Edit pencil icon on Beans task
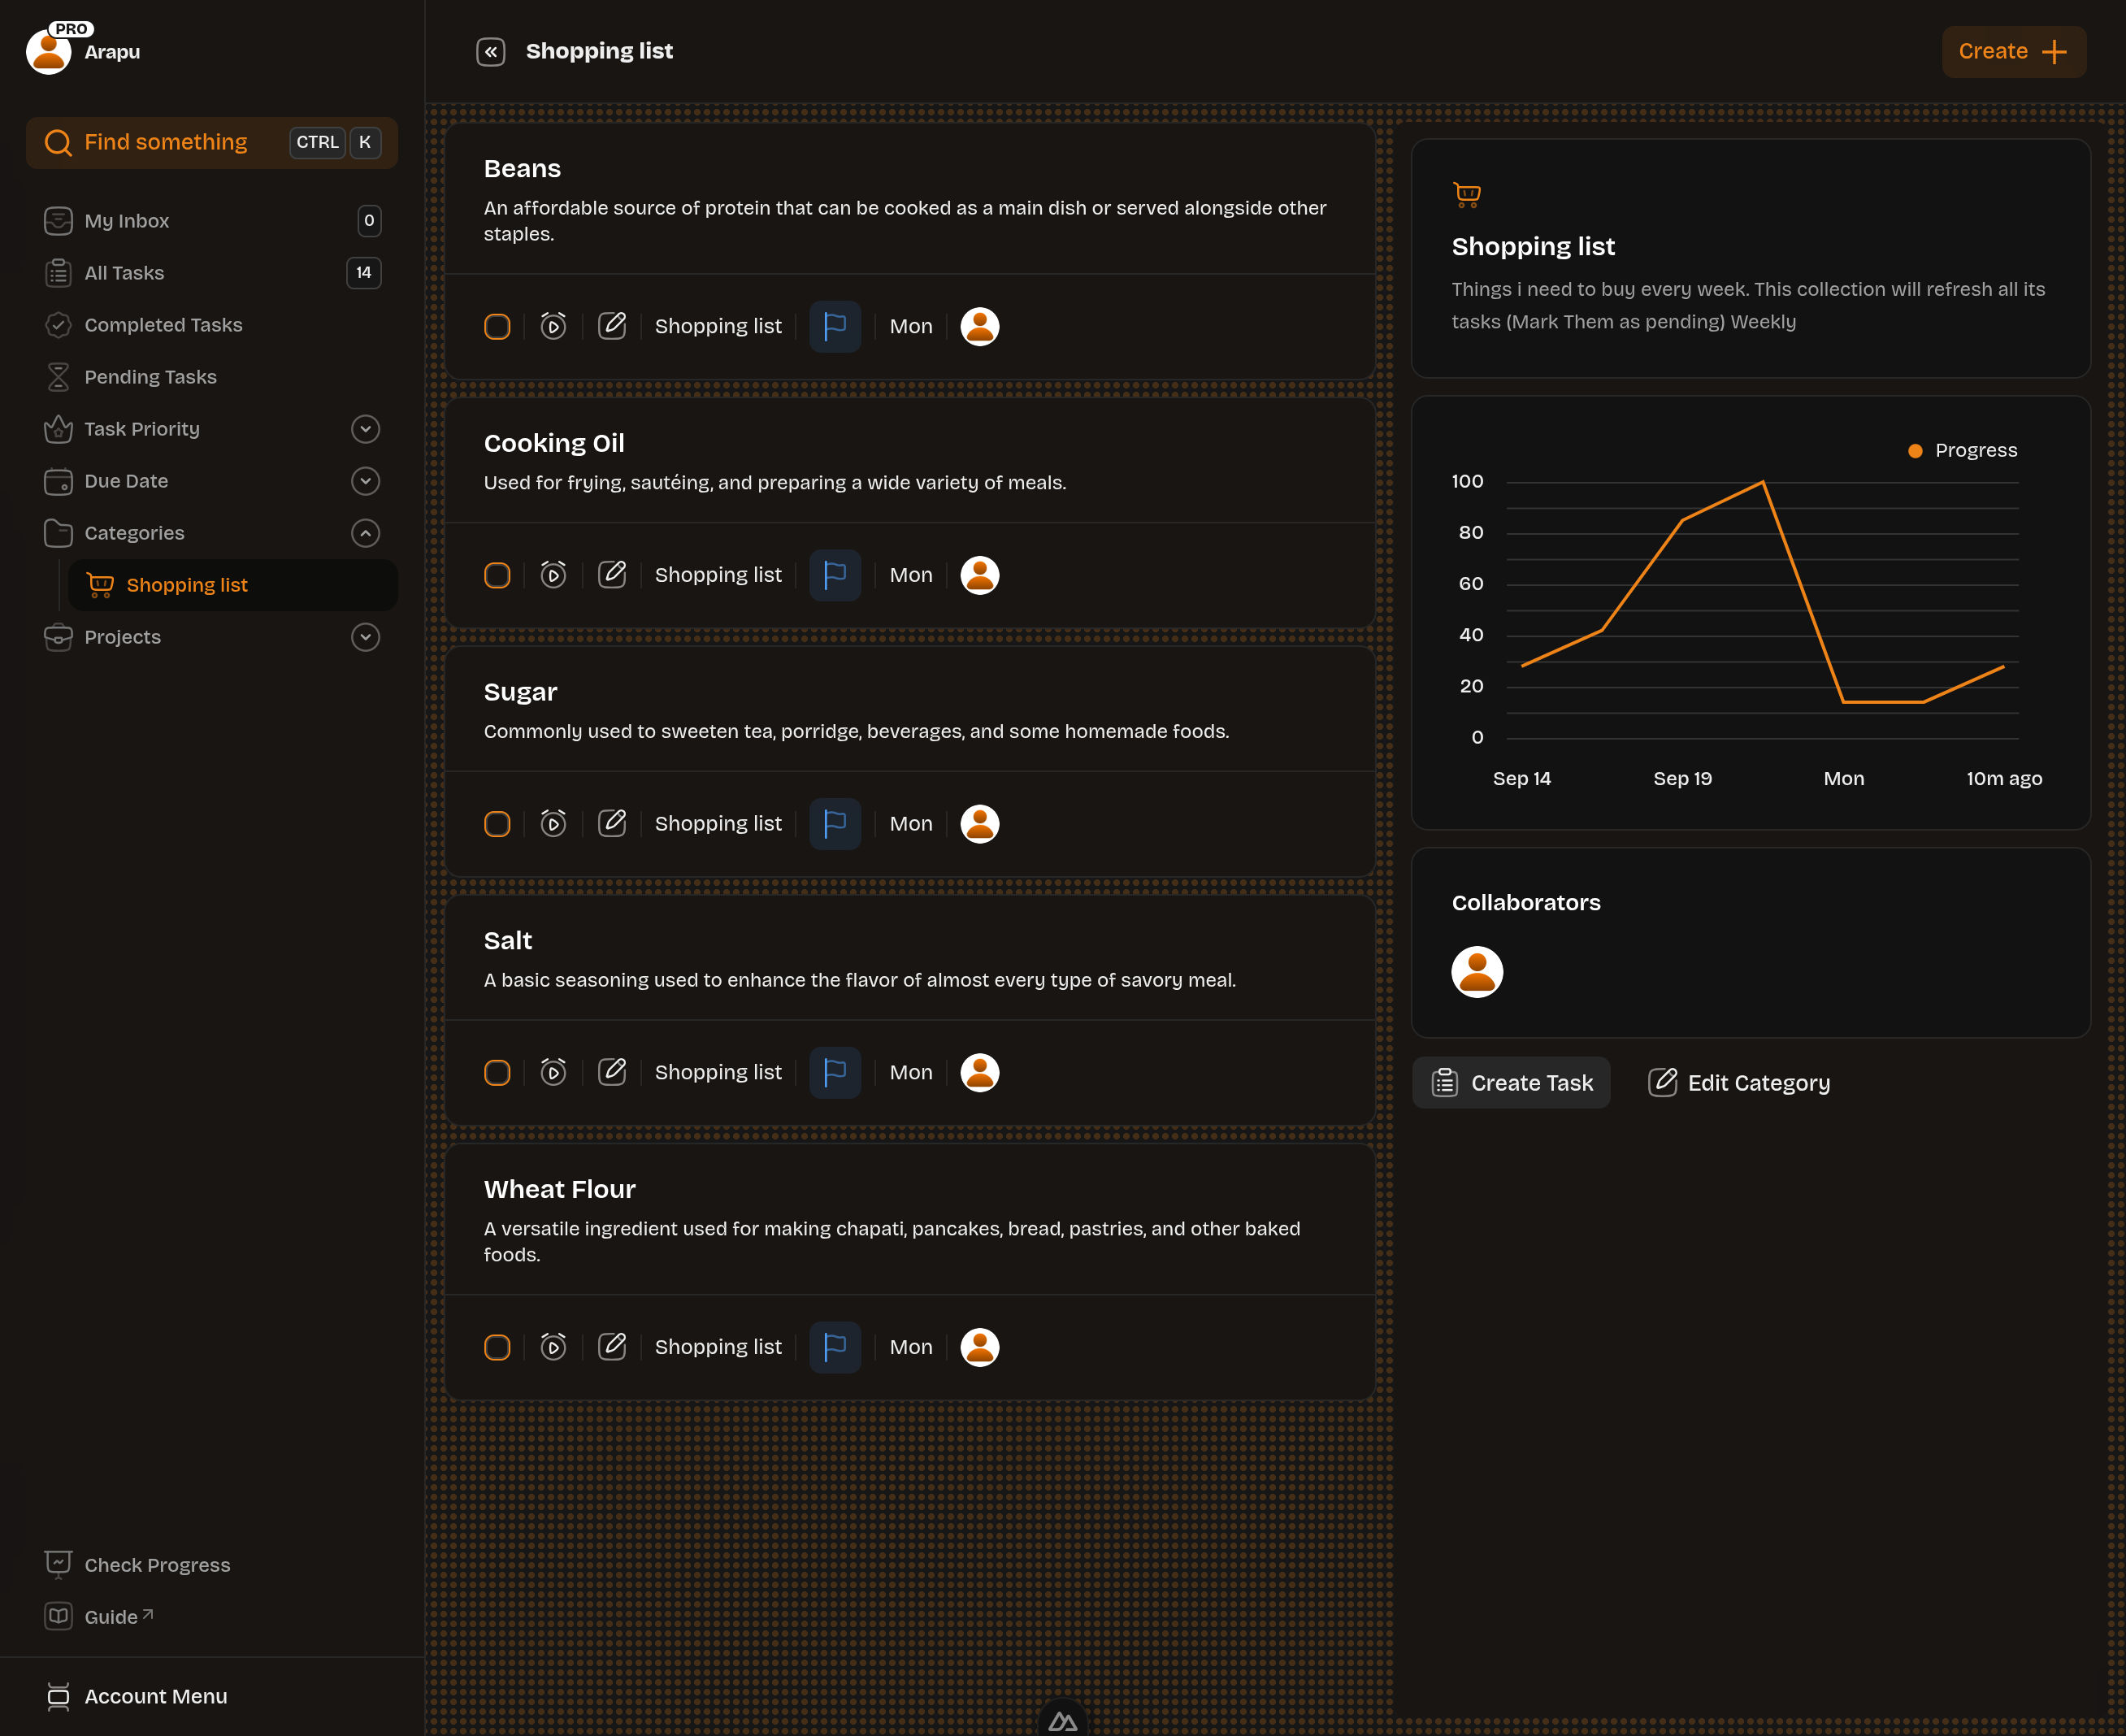 612,326
